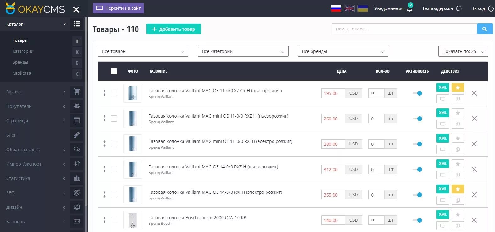Click the Блог pencil icon

tap(77, 135)
